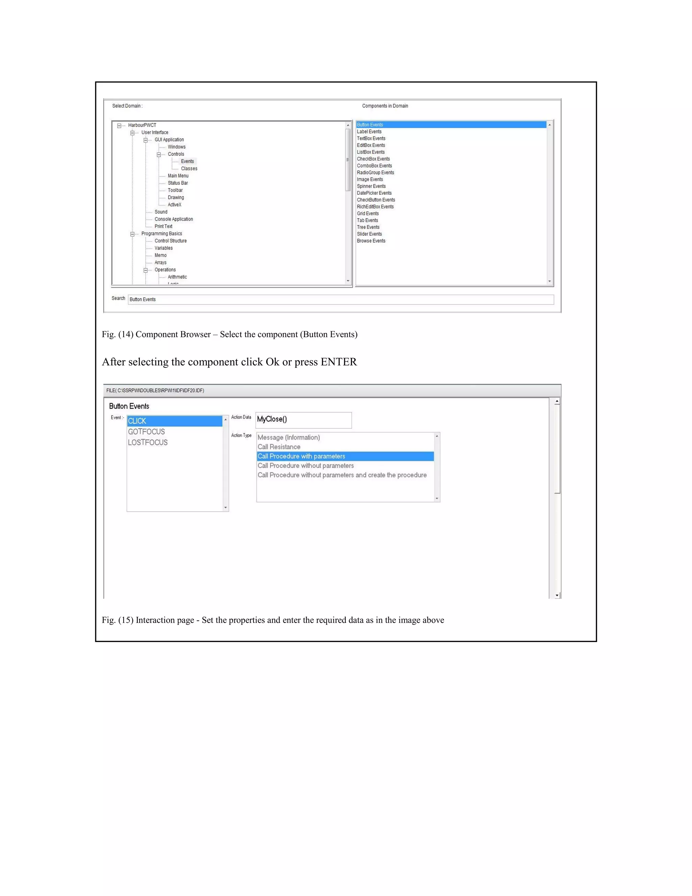This screenshot has width=692, height=896.
Task: Select Events under Controls in tree
Action: click(x=187, y=161)
